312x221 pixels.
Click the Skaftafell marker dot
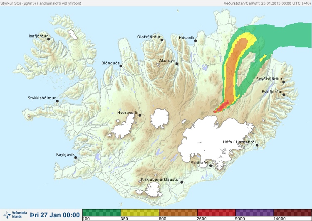pyautogui.click(x=210, y=166)
